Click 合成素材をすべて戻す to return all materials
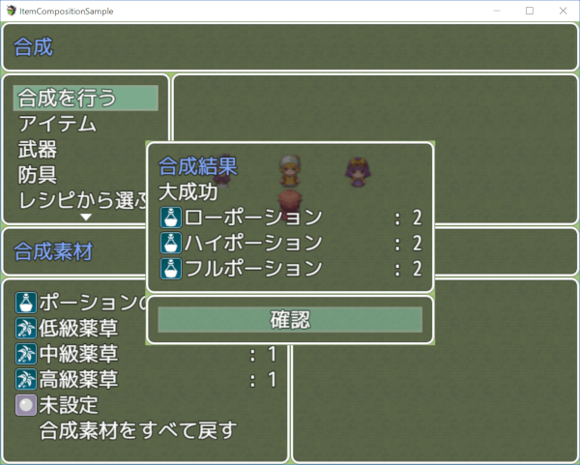This screenshot has width=580, height=465. coord(138,430)
